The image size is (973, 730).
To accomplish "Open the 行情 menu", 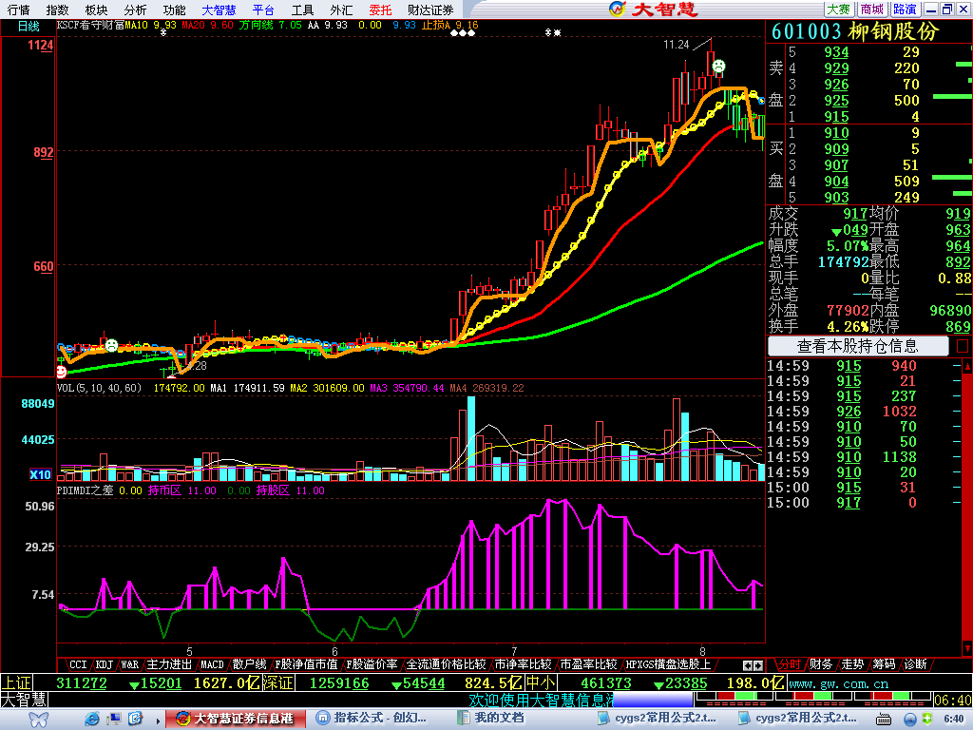I will point(19,10).
